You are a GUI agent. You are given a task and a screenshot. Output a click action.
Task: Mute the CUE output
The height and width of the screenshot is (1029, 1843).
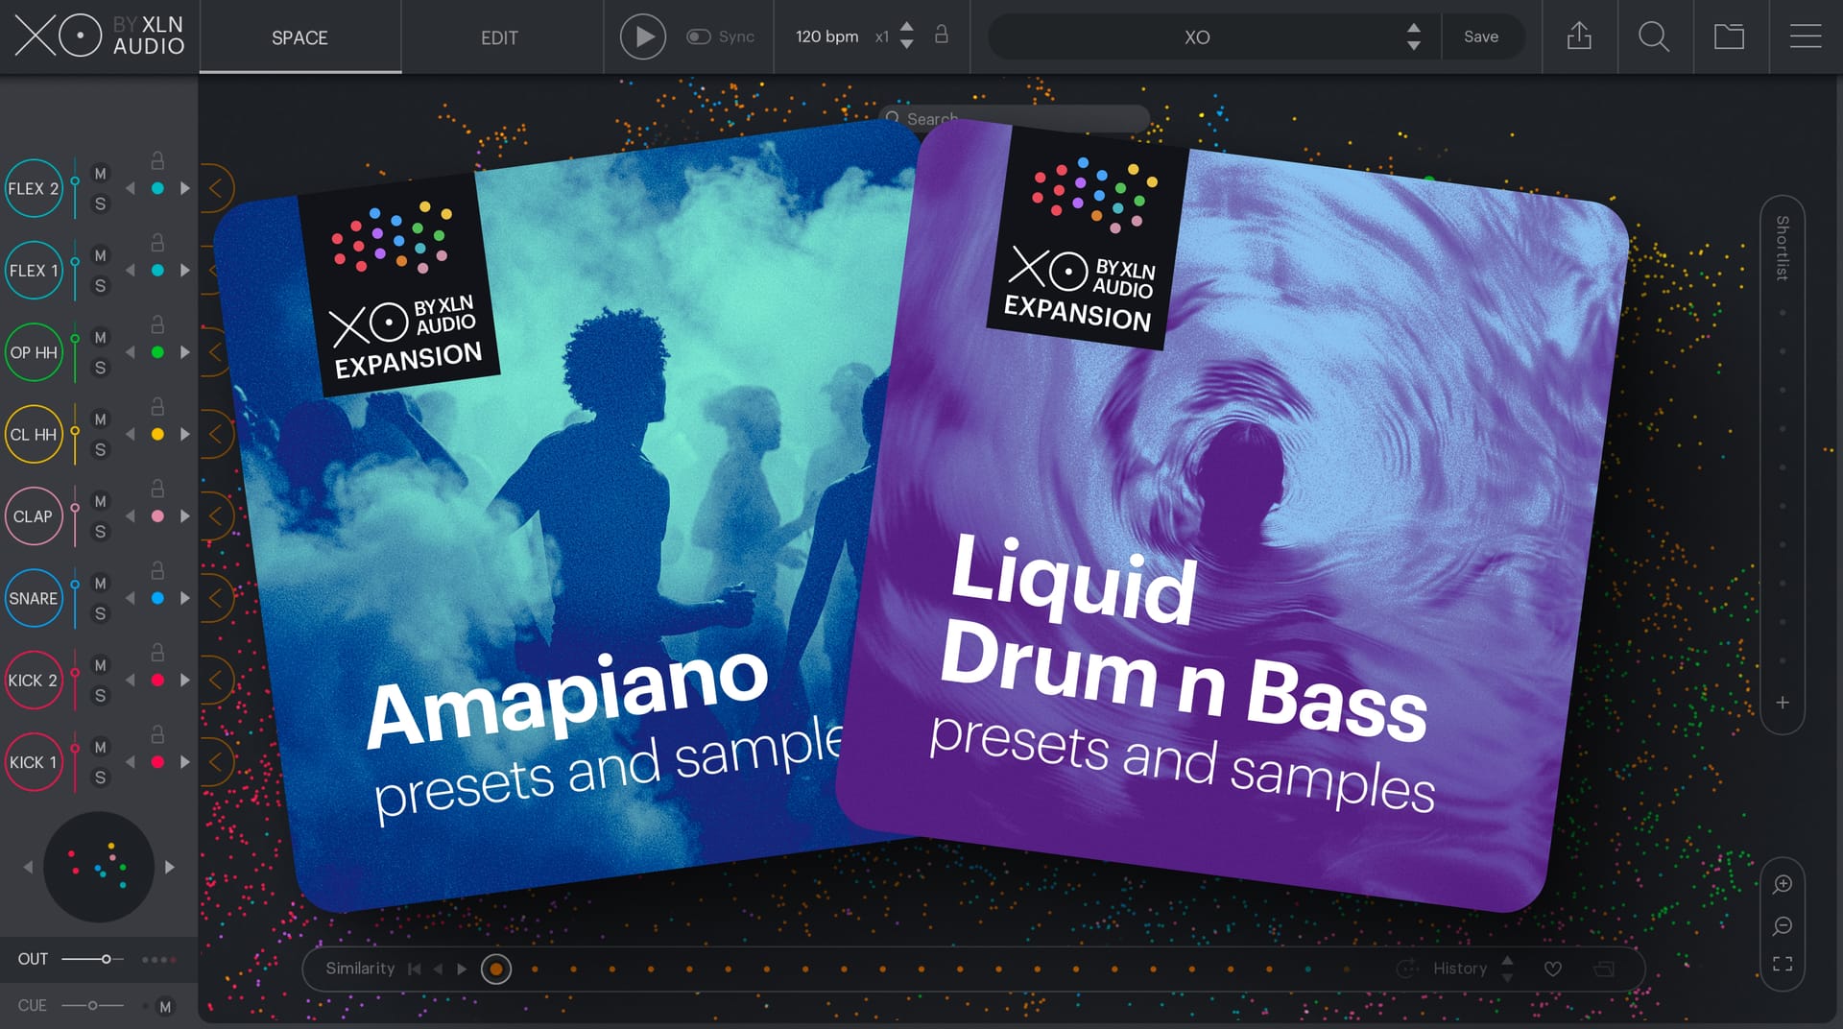(x=165, y=1007)
